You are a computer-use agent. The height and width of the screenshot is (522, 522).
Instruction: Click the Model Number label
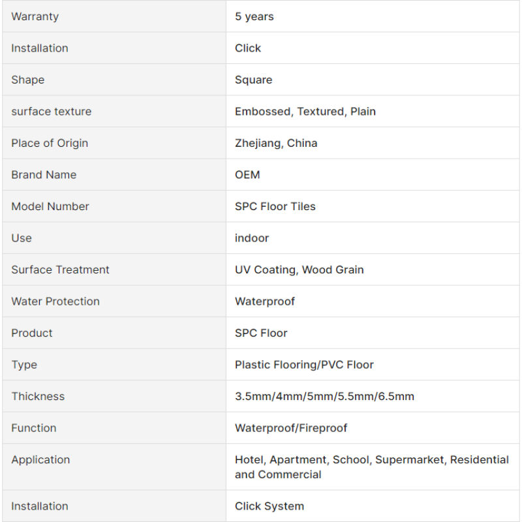coord(50,206)
